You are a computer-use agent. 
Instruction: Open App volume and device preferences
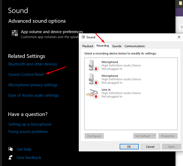coord(52,32)
